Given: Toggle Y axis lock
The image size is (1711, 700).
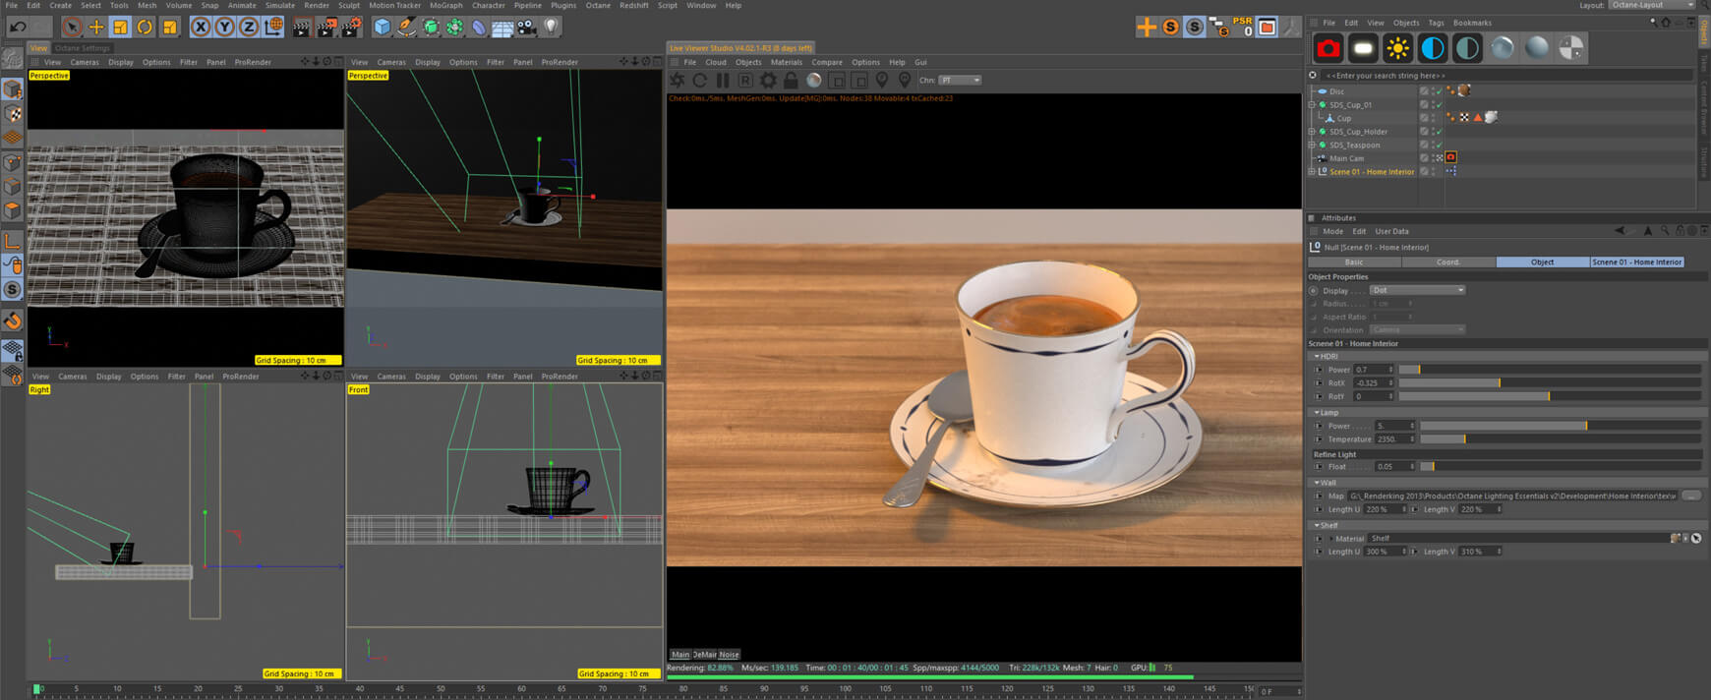Looking at the screenshot, I should [x=224, y=28].
